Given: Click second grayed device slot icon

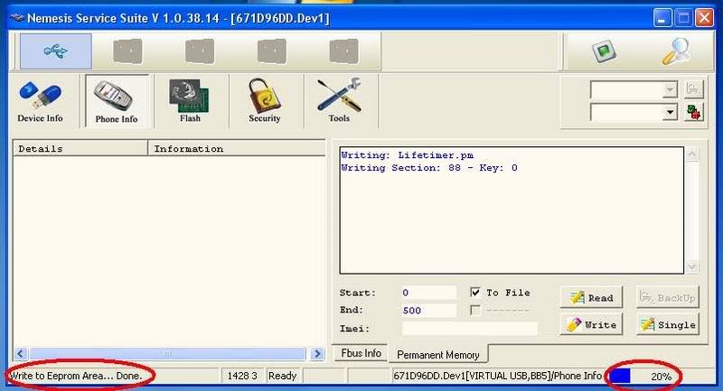Looking at the screenshot, I should 127,51.
